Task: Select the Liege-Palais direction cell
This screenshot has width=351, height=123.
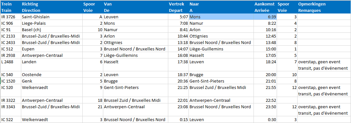Action: pyautogui.click(x=51, y=23)
